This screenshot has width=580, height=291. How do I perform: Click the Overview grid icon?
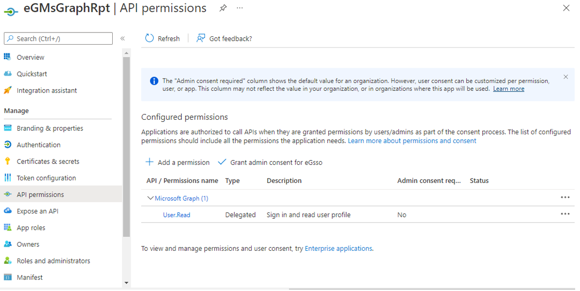click(x=7, y=57)
